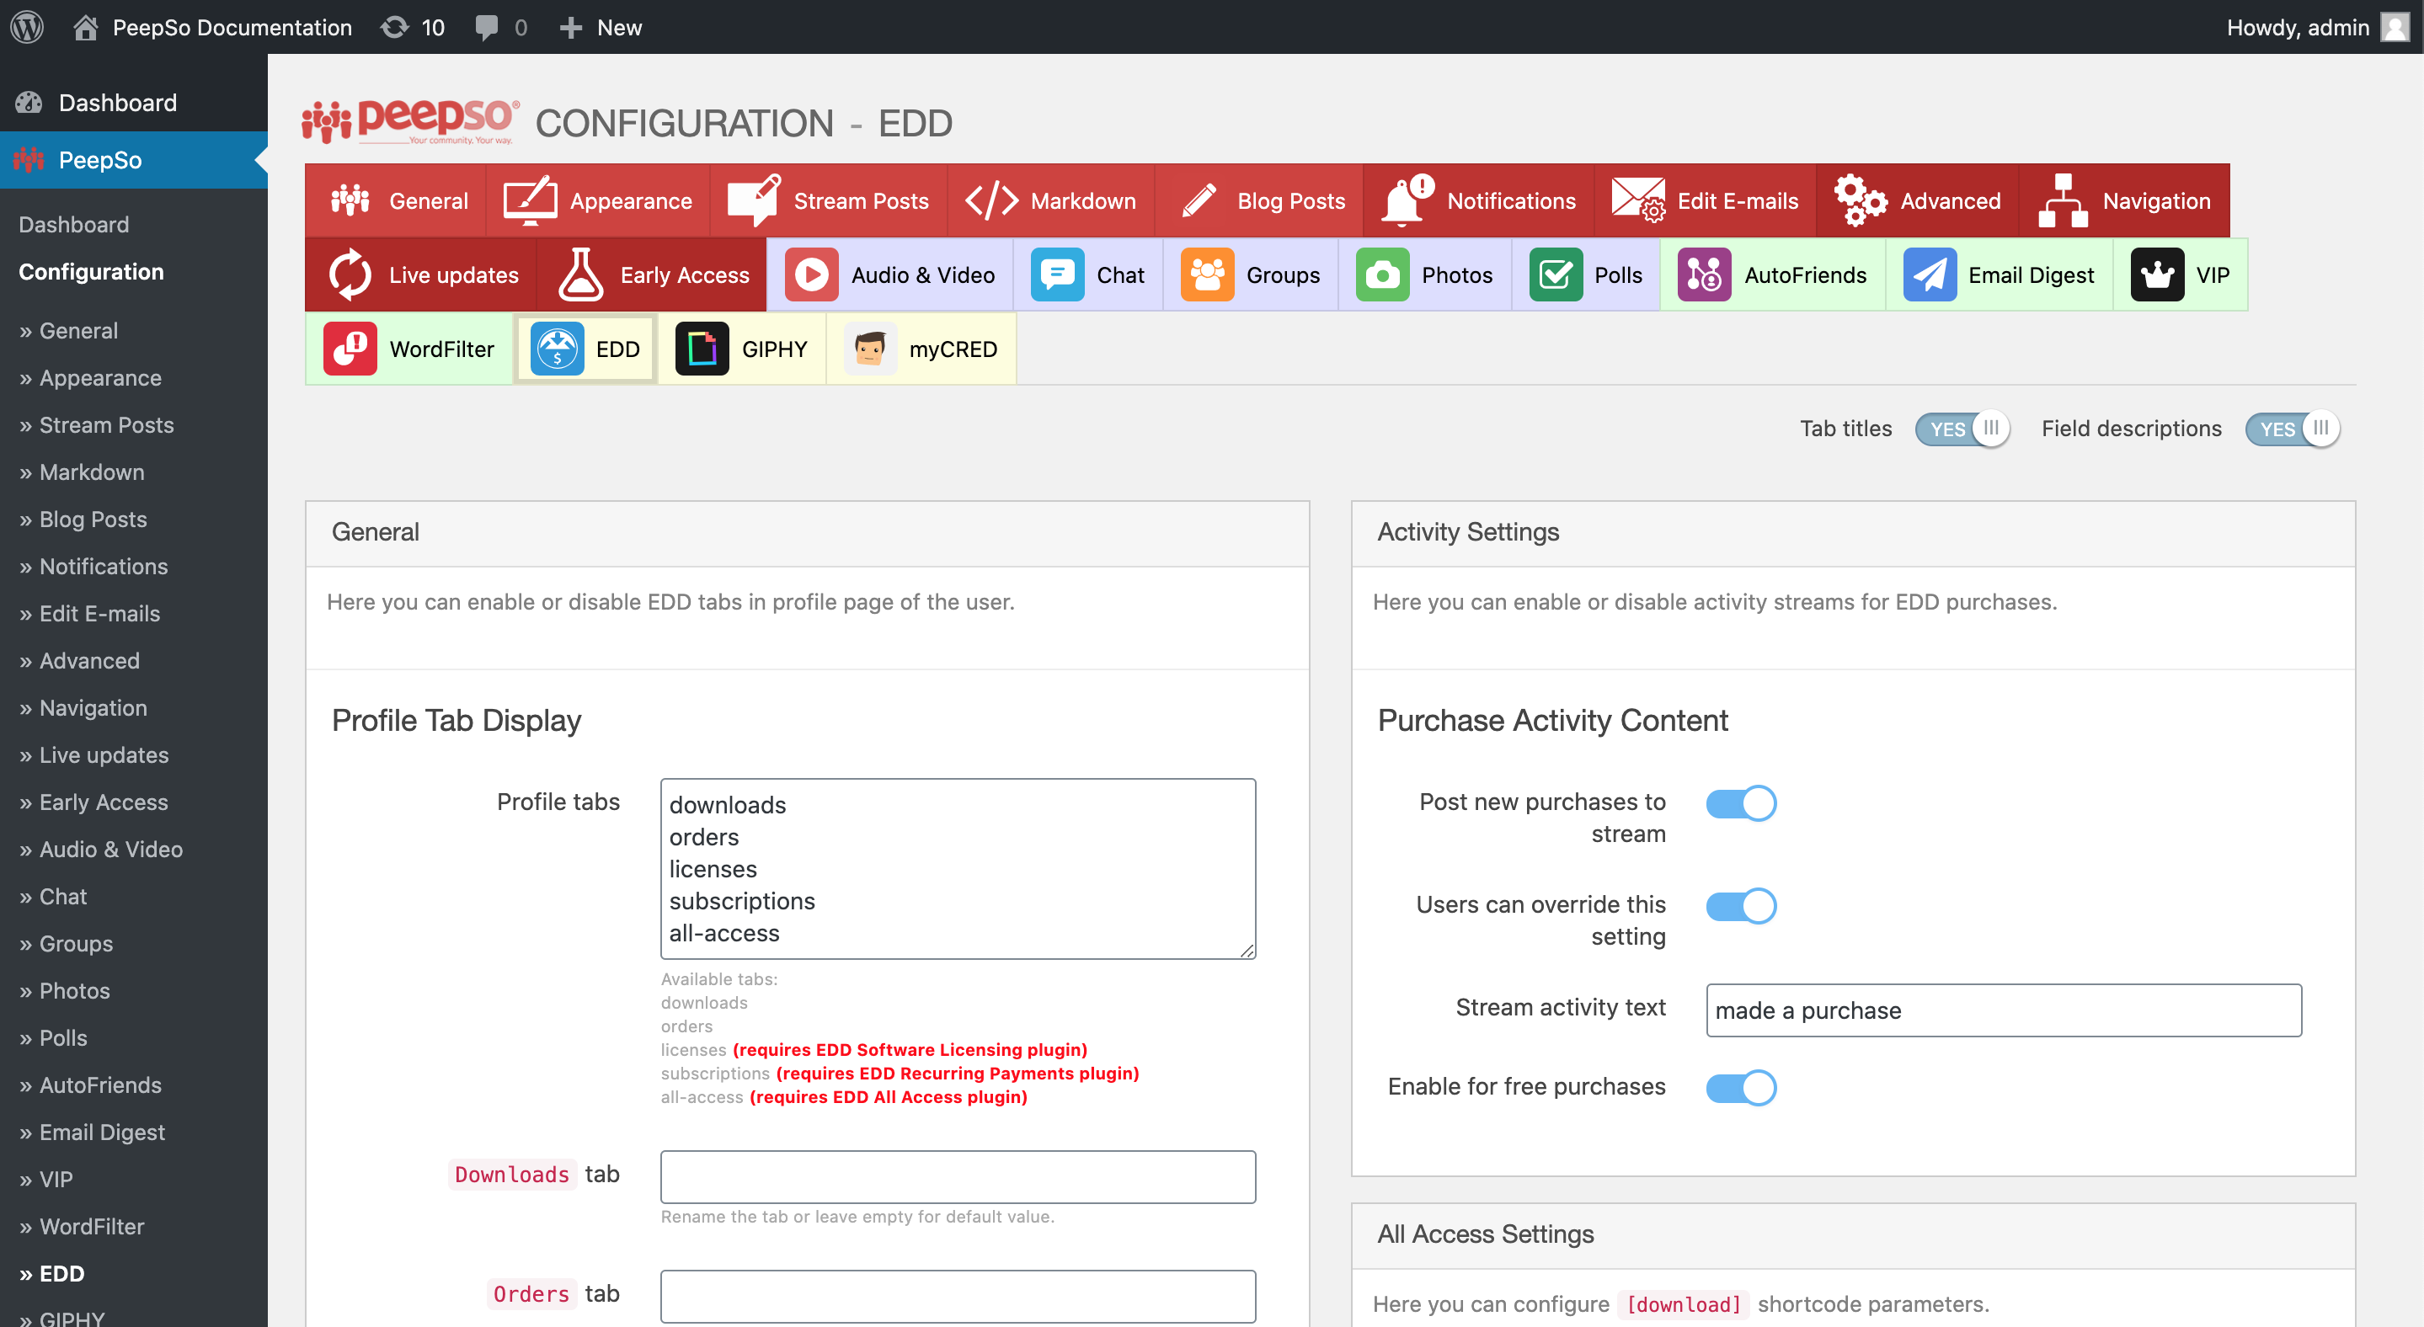Click the Stream activity text field
Screen dimensions: 2424x1327
pyautogui.click(x=2004, y=1010)
